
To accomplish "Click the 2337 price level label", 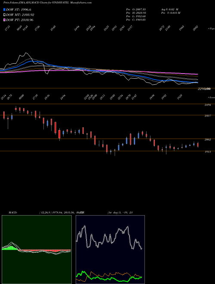I will (208, 116).
